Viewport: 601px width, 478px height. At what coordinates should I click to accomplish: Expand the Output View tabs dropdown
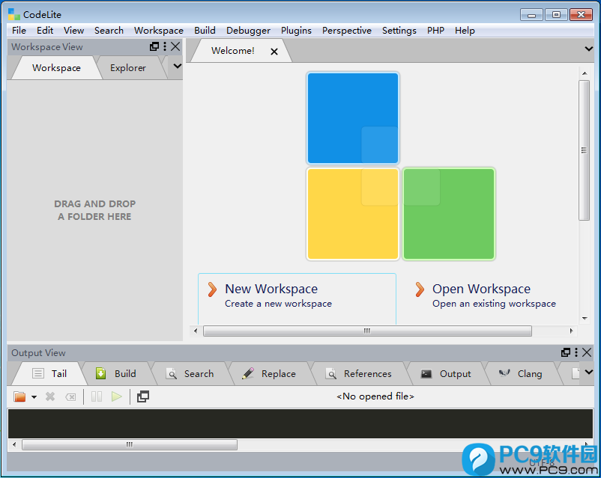click(x=589, y=372)
